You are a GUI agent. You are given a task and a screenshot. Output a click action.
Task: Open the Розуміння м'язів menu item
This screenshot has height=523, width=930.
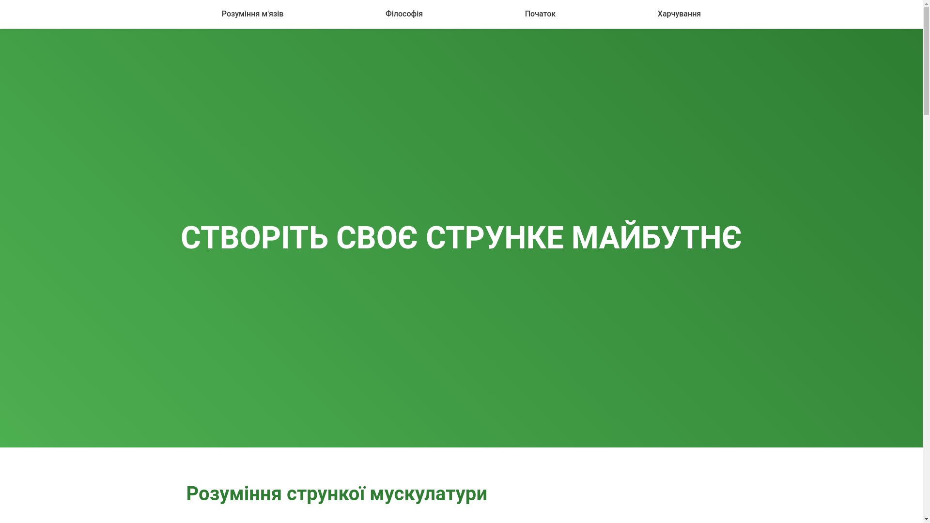pos(252,14)
